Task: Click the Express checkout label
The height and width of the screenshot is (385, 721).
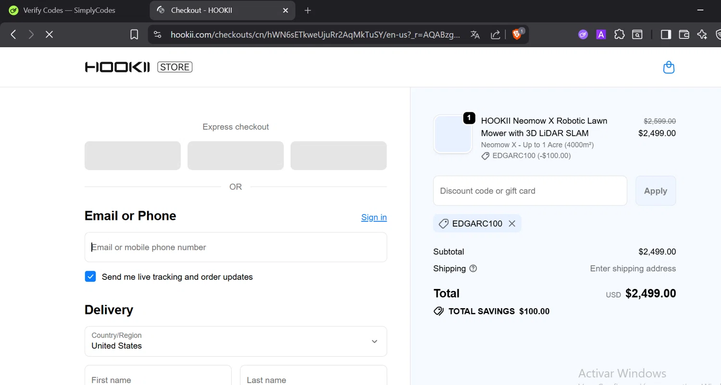Action: coord(236,127)
